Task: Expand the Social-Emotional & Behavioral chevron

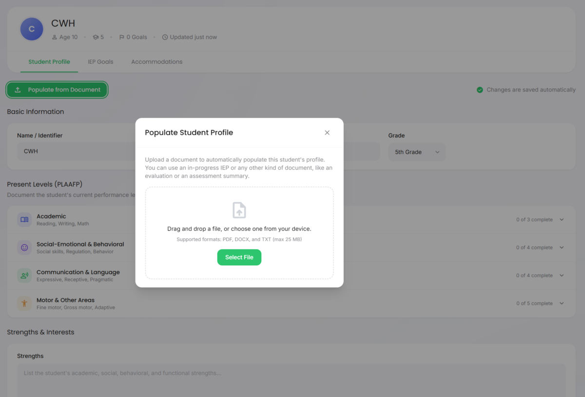Action: pyautogui.click(x=562, y=248)
